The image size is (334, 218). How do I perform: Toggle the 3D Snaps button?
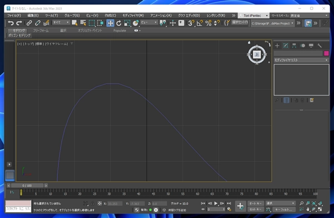tap(191, 23)
